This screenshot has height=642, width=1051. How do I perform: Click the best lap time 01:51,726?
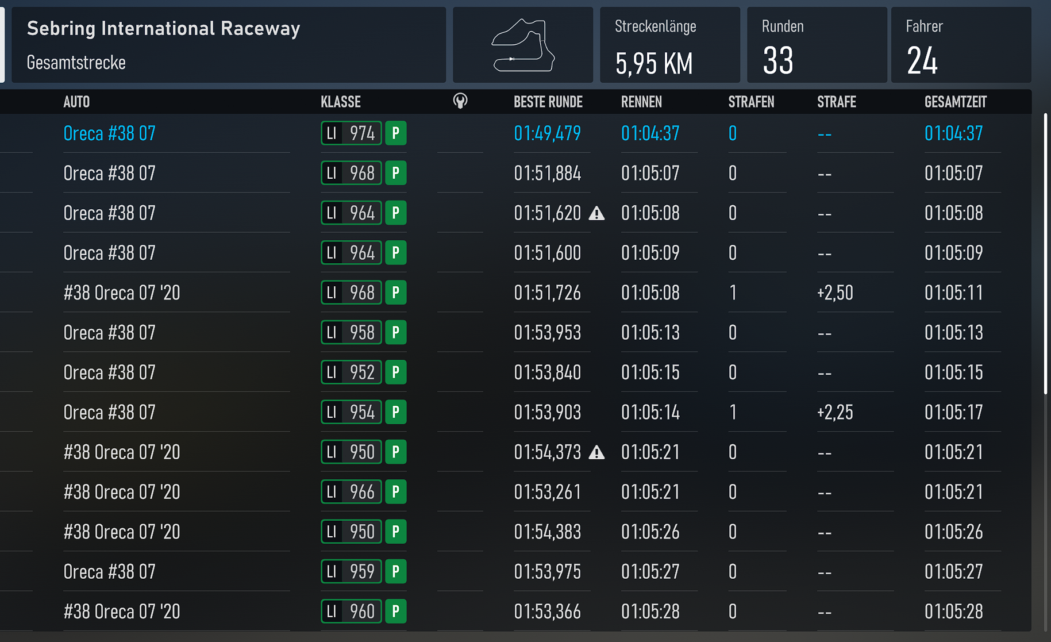coord(547,293)
